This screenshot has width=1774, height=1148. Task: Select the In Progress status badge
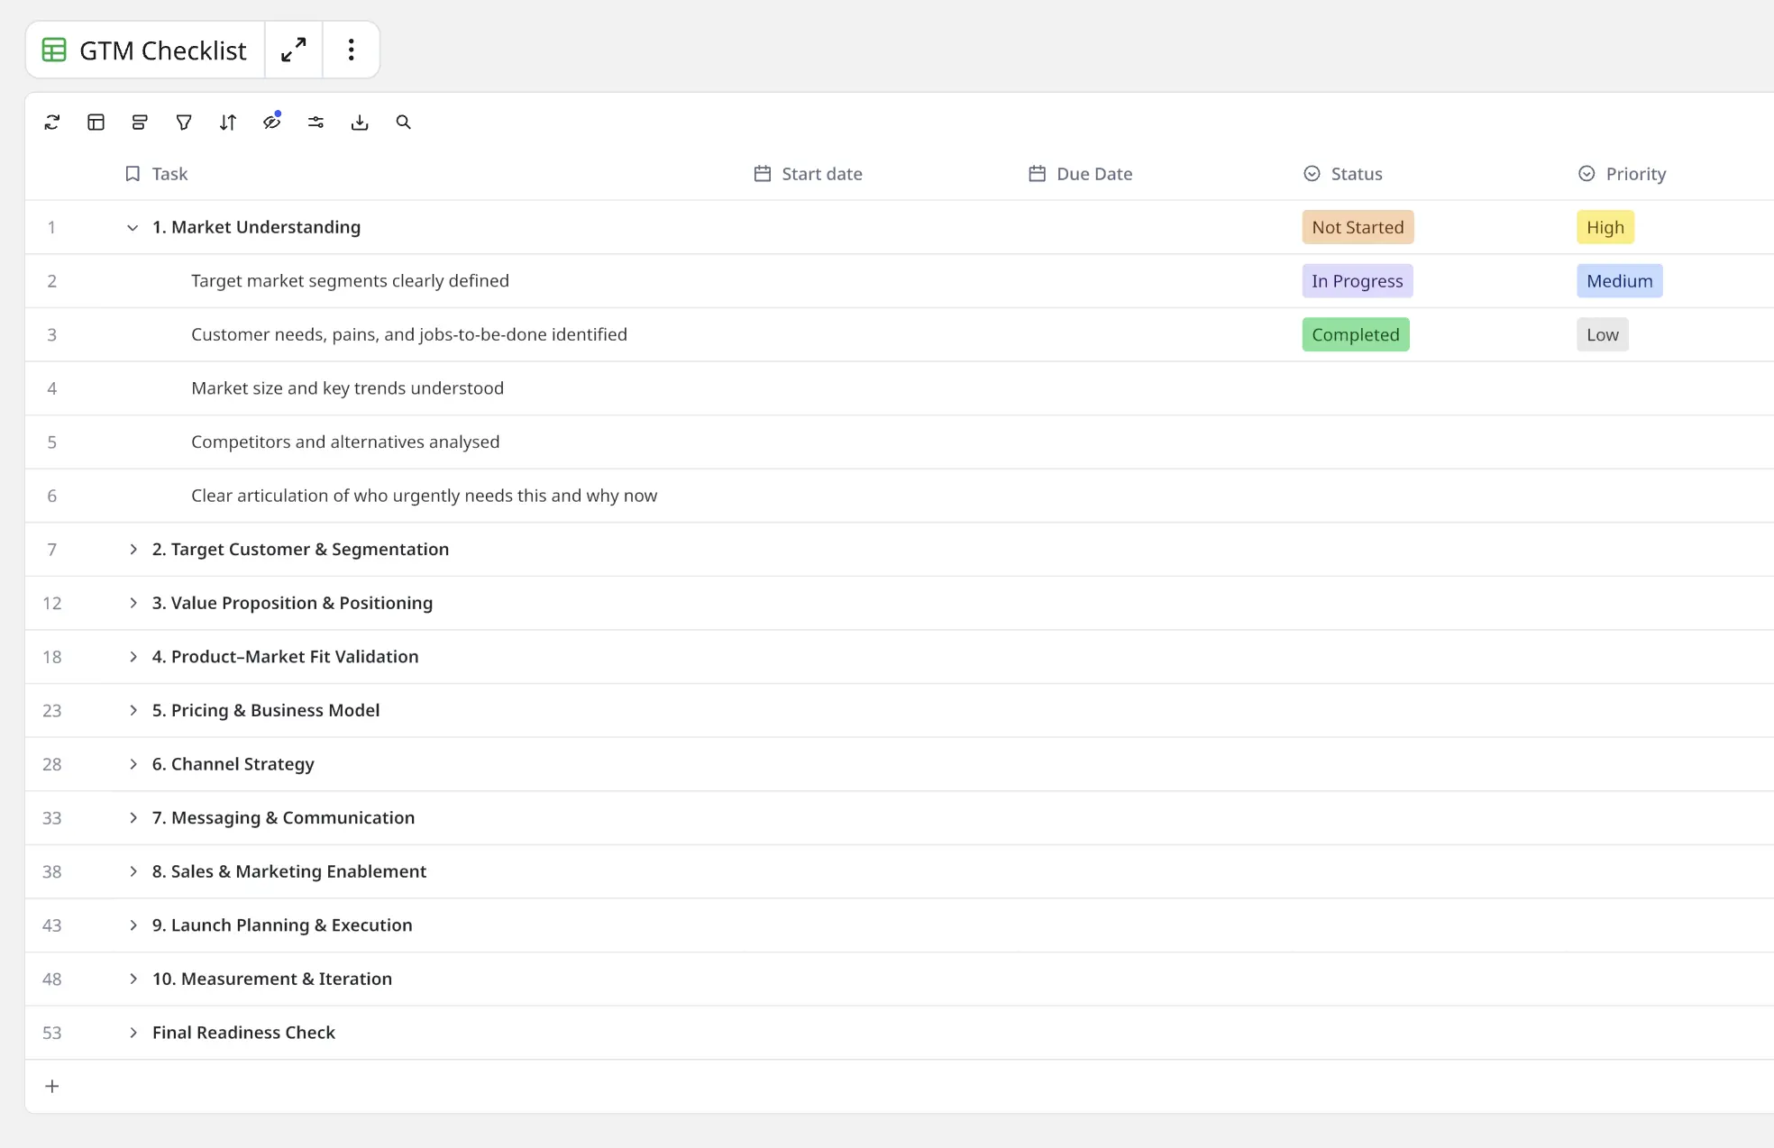(x=1358, y=280)
